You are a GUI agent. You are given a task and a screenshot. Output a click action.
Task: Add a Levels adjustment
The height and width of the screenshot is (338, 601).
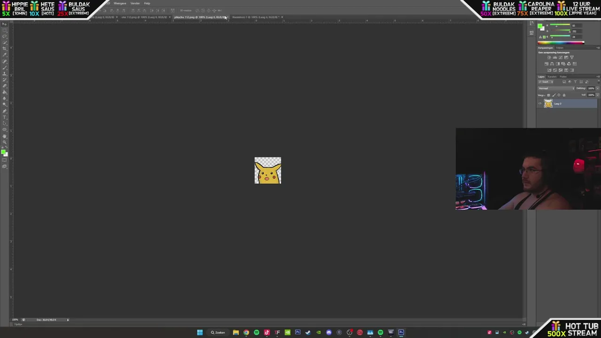tap(555, 57)
